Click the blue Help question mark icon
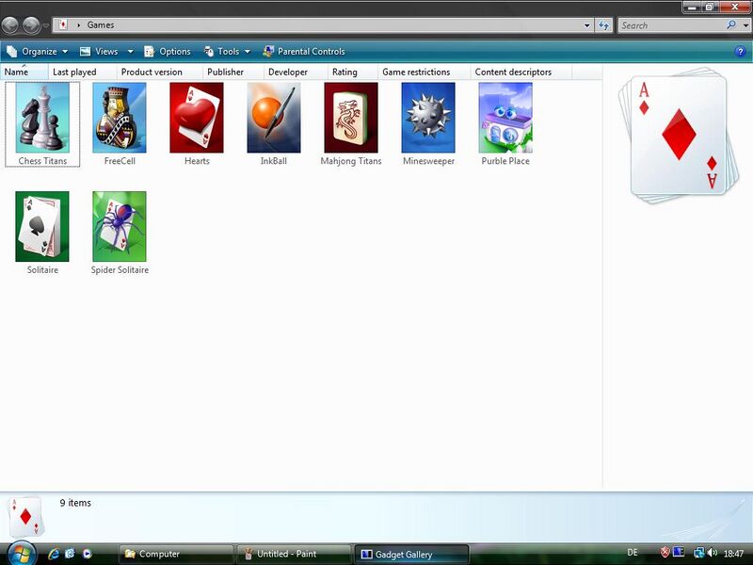Screen dimensions: 753x565 tap(740, 52)
